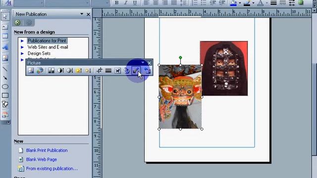Viewport: 317px width, 178px height.
Task: Apply the blue Fill Color swatch
Action: (x=233, y=3)
